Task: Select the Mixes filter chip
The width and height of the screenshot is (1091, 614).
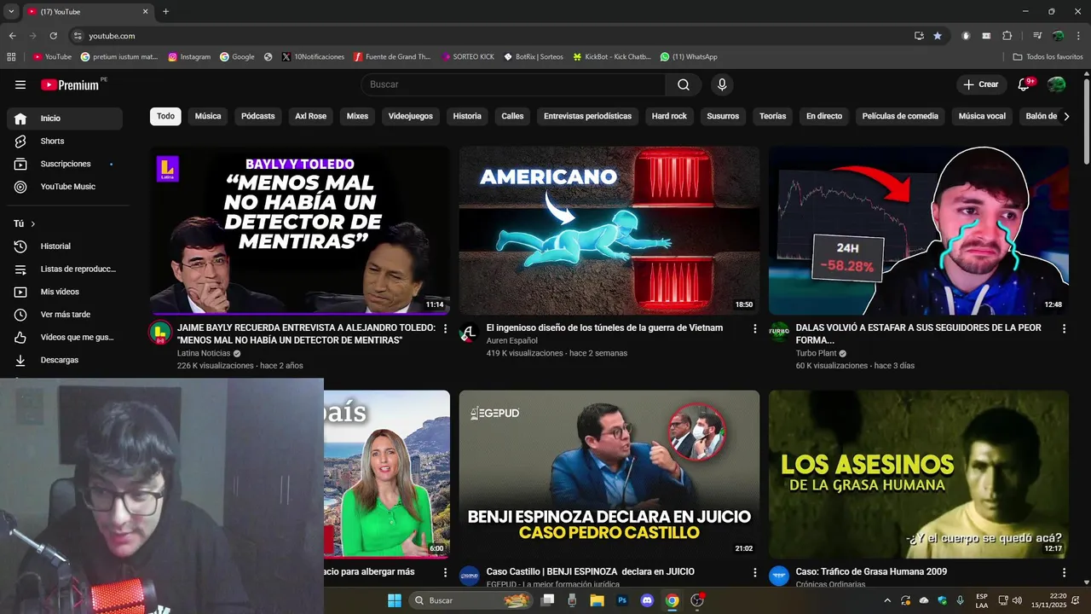Action: [x=357, y=116]
